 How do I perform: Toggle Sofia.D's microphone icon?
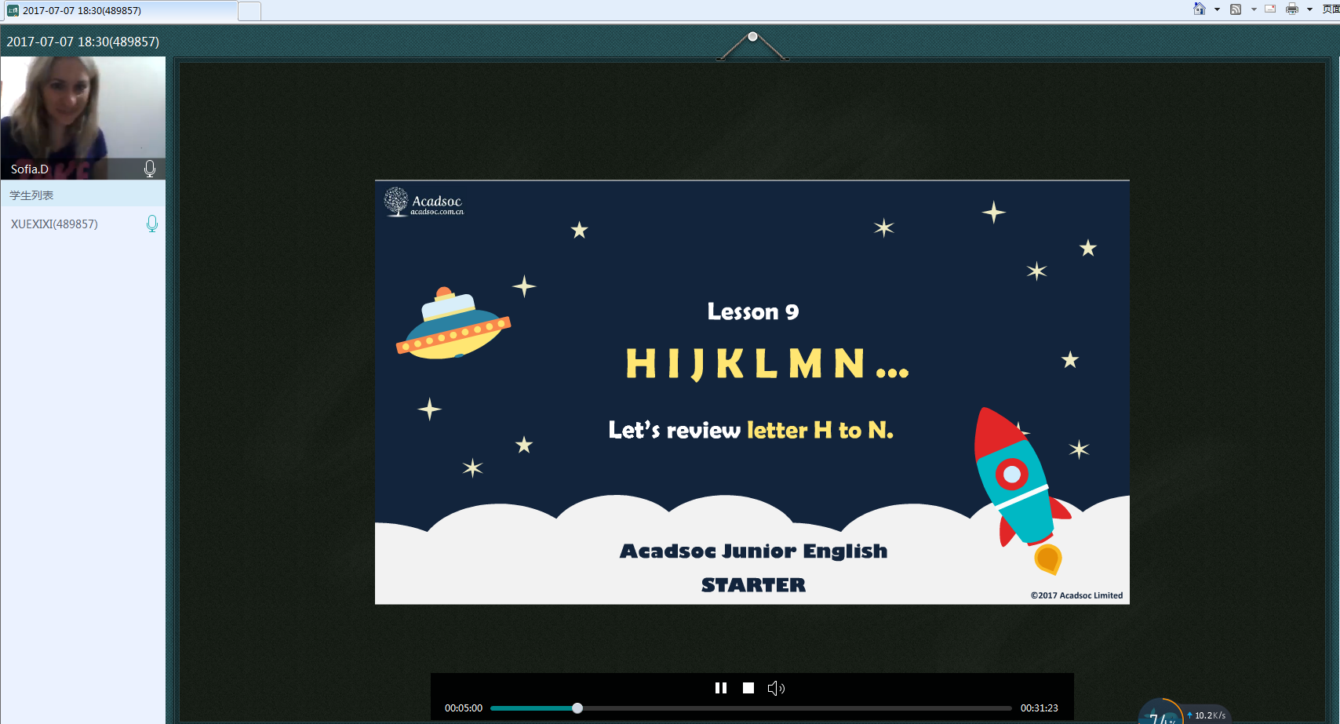pyautogui.click(x=150, y=169)
